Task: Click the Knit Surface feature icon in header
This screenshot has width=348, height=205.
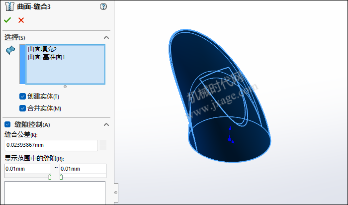Action: (x=9, y=6)
